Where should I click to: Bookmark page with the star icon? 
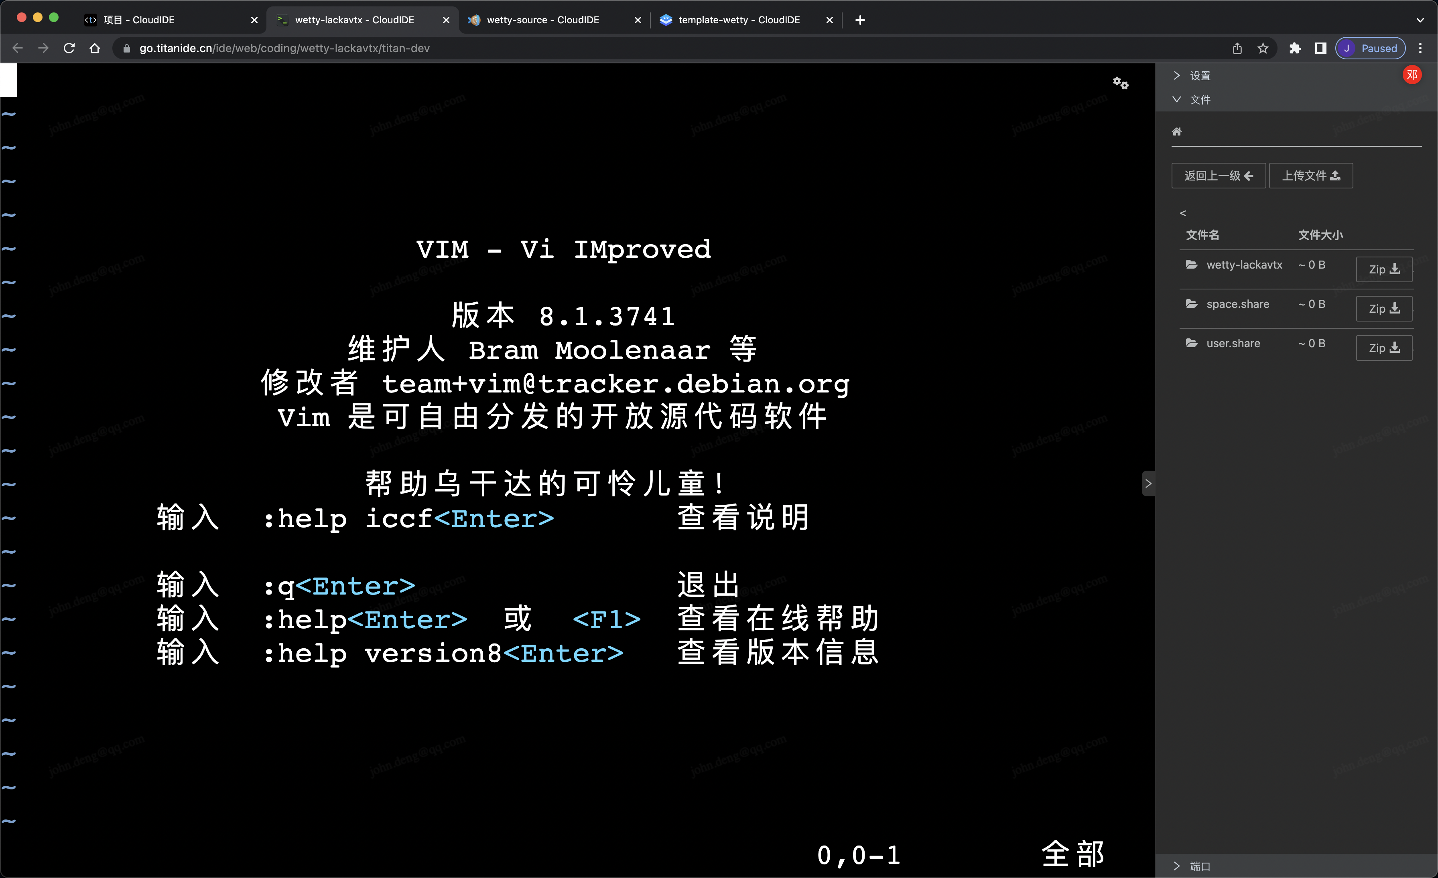pyautogui.click(x=1263, y=49)
